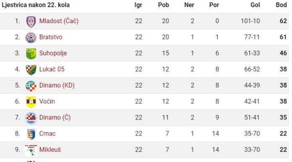The image size is (292, 162).
Task: Click the Lukač 05 club crest
Action: coord(31,70)
